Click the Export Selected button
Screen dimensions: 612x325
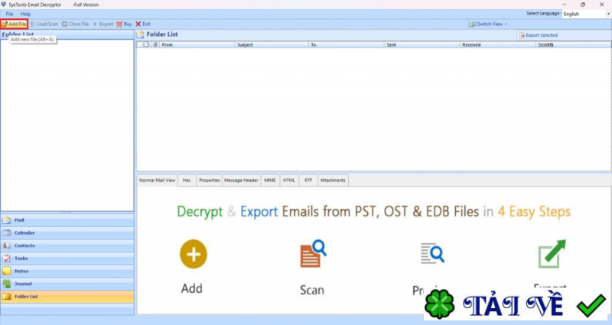539,35
